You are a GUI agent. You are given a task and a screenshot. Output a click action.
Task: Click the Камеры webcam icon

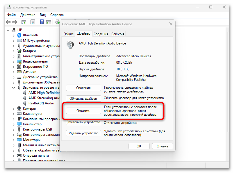pyautogui.click(x=19, y=108)
